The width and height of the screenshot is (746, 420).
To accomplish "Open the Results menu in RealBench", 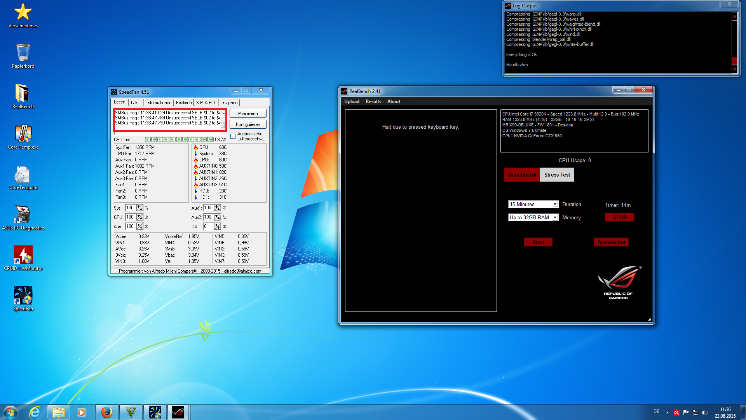I will click(x=373, y=101).
